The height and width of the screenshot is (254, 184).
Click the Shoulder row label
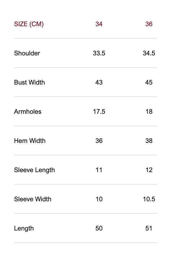click(27, 53)
